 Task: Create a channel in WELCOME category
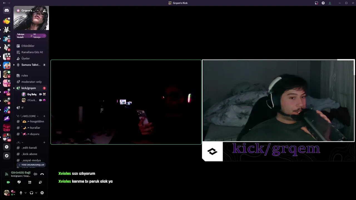point(44,116)
